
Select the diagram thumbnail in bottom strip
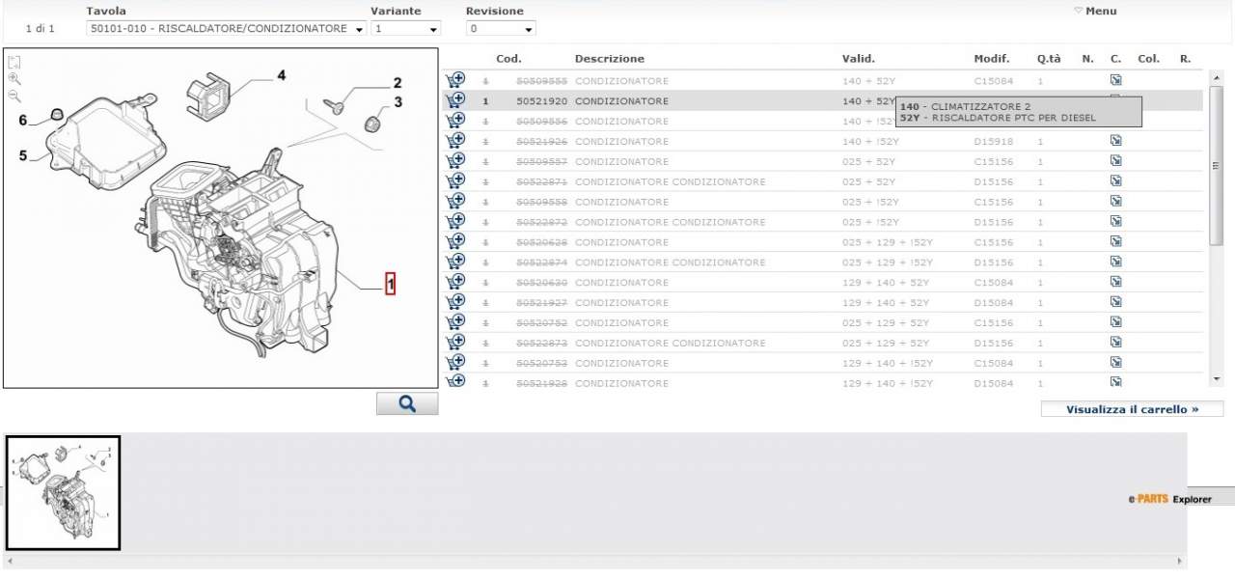click(x=63, y=492)
